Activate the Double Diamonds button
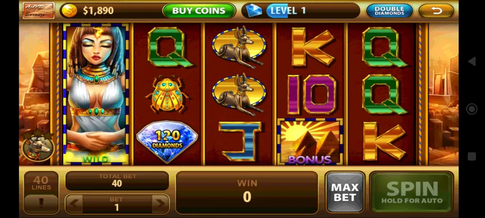 pyautogui.click(x=389, y=11)
